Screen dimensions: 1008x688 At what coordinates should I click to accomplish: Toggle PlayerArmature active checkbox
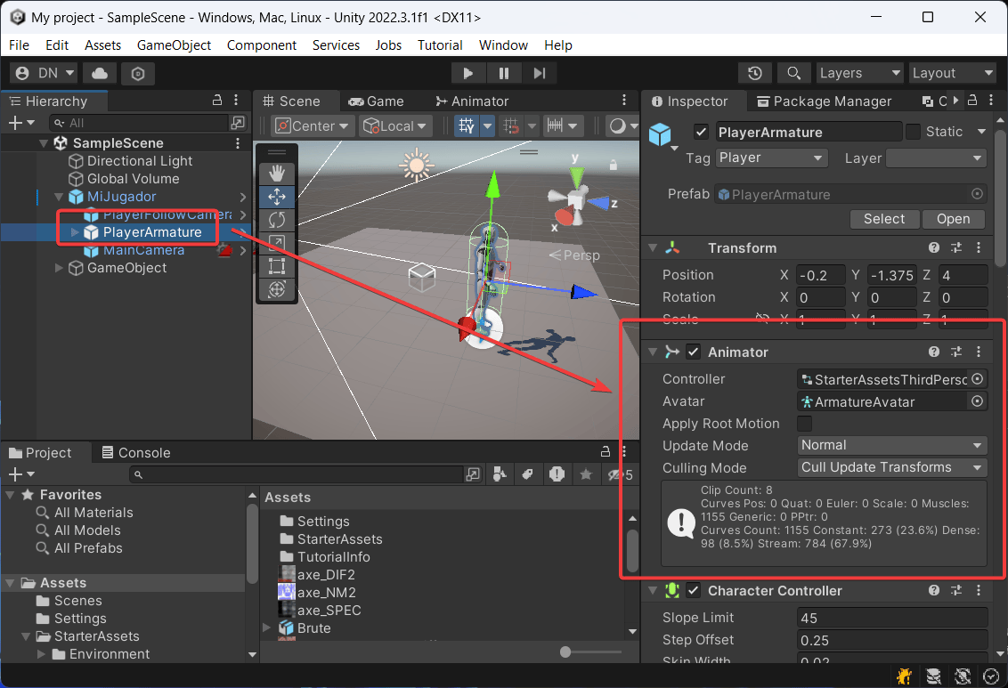click(x=702, y=133)
